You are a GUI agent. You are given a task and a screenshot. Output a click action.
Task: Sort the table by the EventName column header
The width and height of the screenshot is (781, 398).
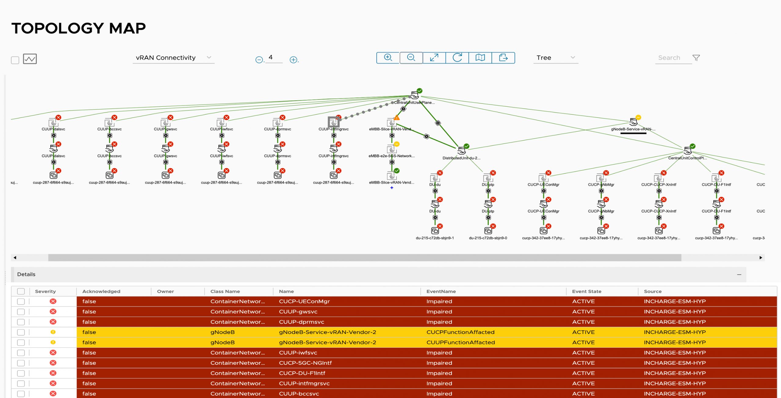point(441,291)
